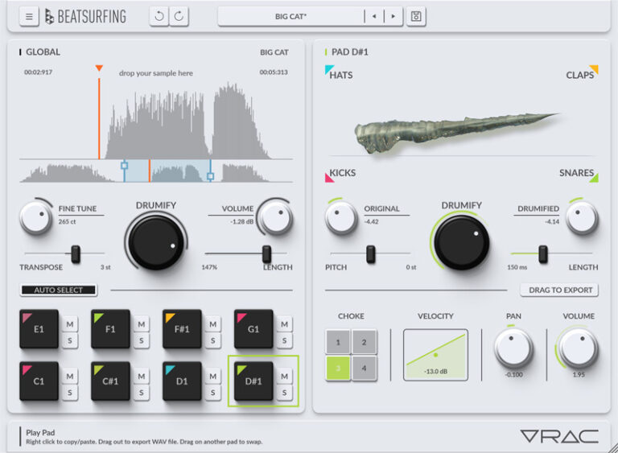Play pad F1
618x453 pixels.
point(110,329)
